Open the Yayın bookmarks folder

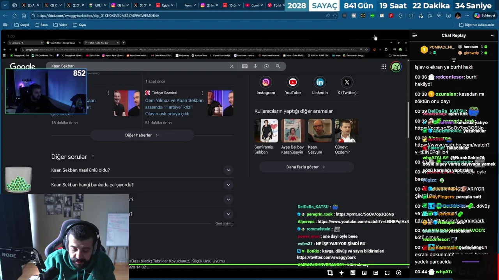click(x=80, y=25)
